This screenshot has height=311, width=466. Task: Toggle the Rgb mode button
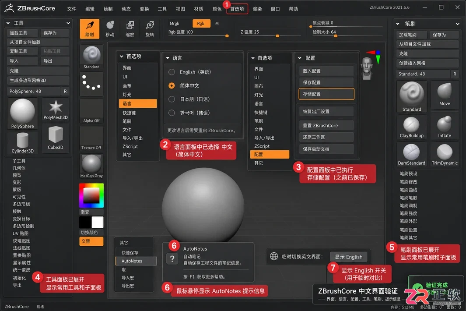[x=201, y=24]
